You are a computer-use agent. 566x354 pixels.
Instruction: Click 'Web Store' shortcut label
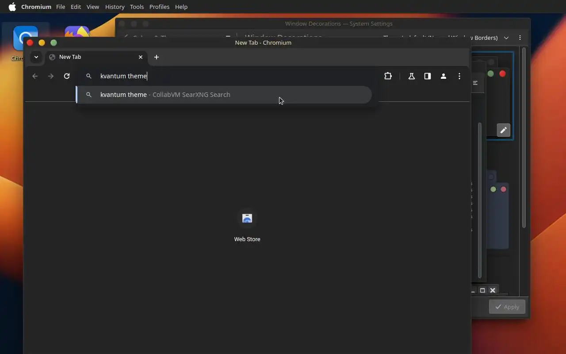click(247, 239)
